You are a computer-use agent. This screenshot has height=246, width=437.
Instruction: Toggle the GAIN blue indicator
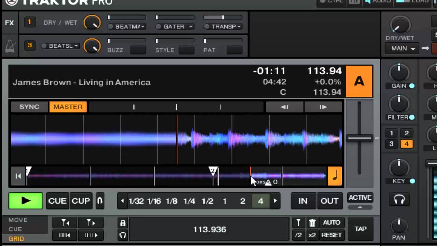click(412, 86)
